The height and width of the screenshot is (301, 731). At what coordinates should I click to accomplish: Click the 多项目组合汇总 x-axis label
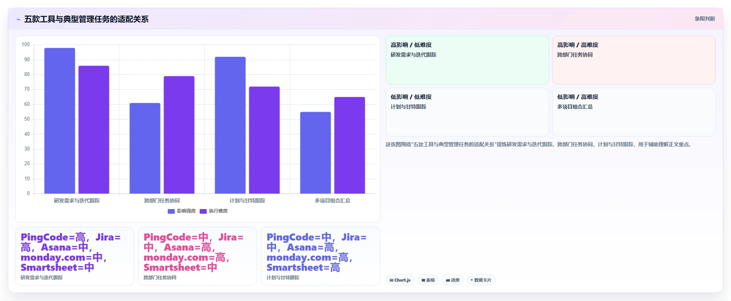pos(332,201)
